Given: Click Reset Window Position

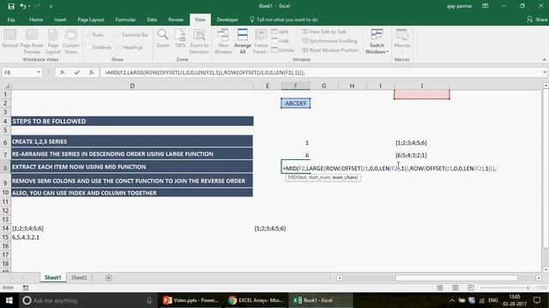Looking at the screenshot, I should pos(330,50).
